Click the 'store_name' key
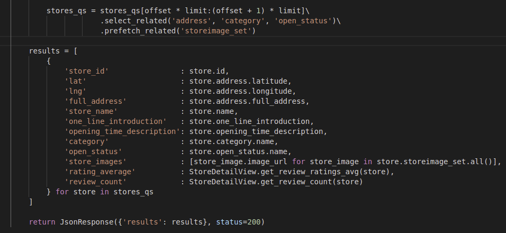 point(91,111)
